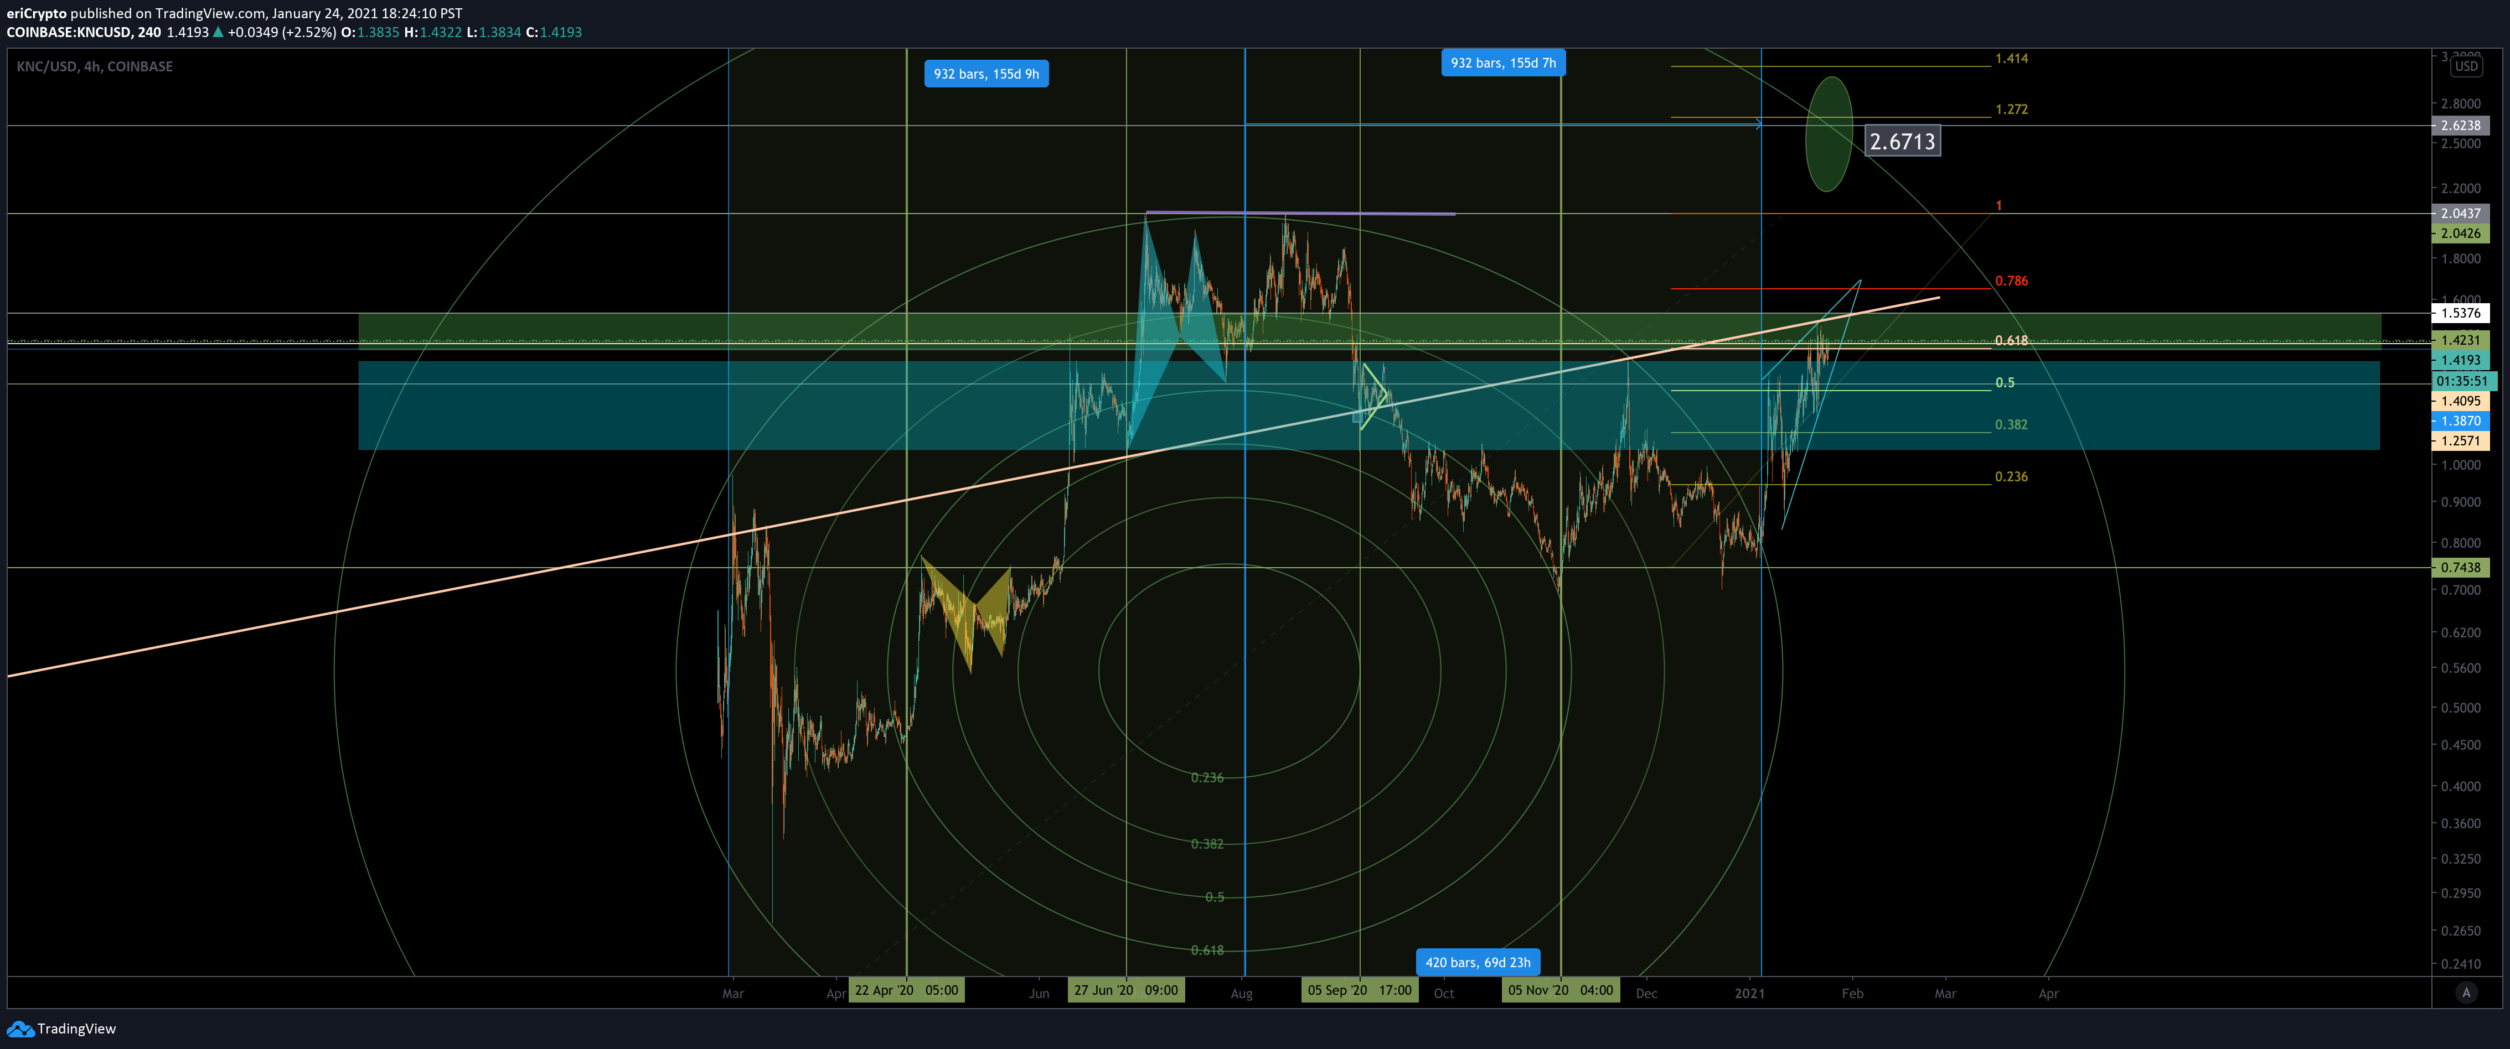Click the 1.5376 white price label
This screenshot has height=1049, width=2510.
coord(2460,314)
